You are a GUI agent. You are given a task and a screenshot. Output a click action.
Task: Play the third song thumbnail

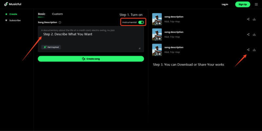coord(157,50)
